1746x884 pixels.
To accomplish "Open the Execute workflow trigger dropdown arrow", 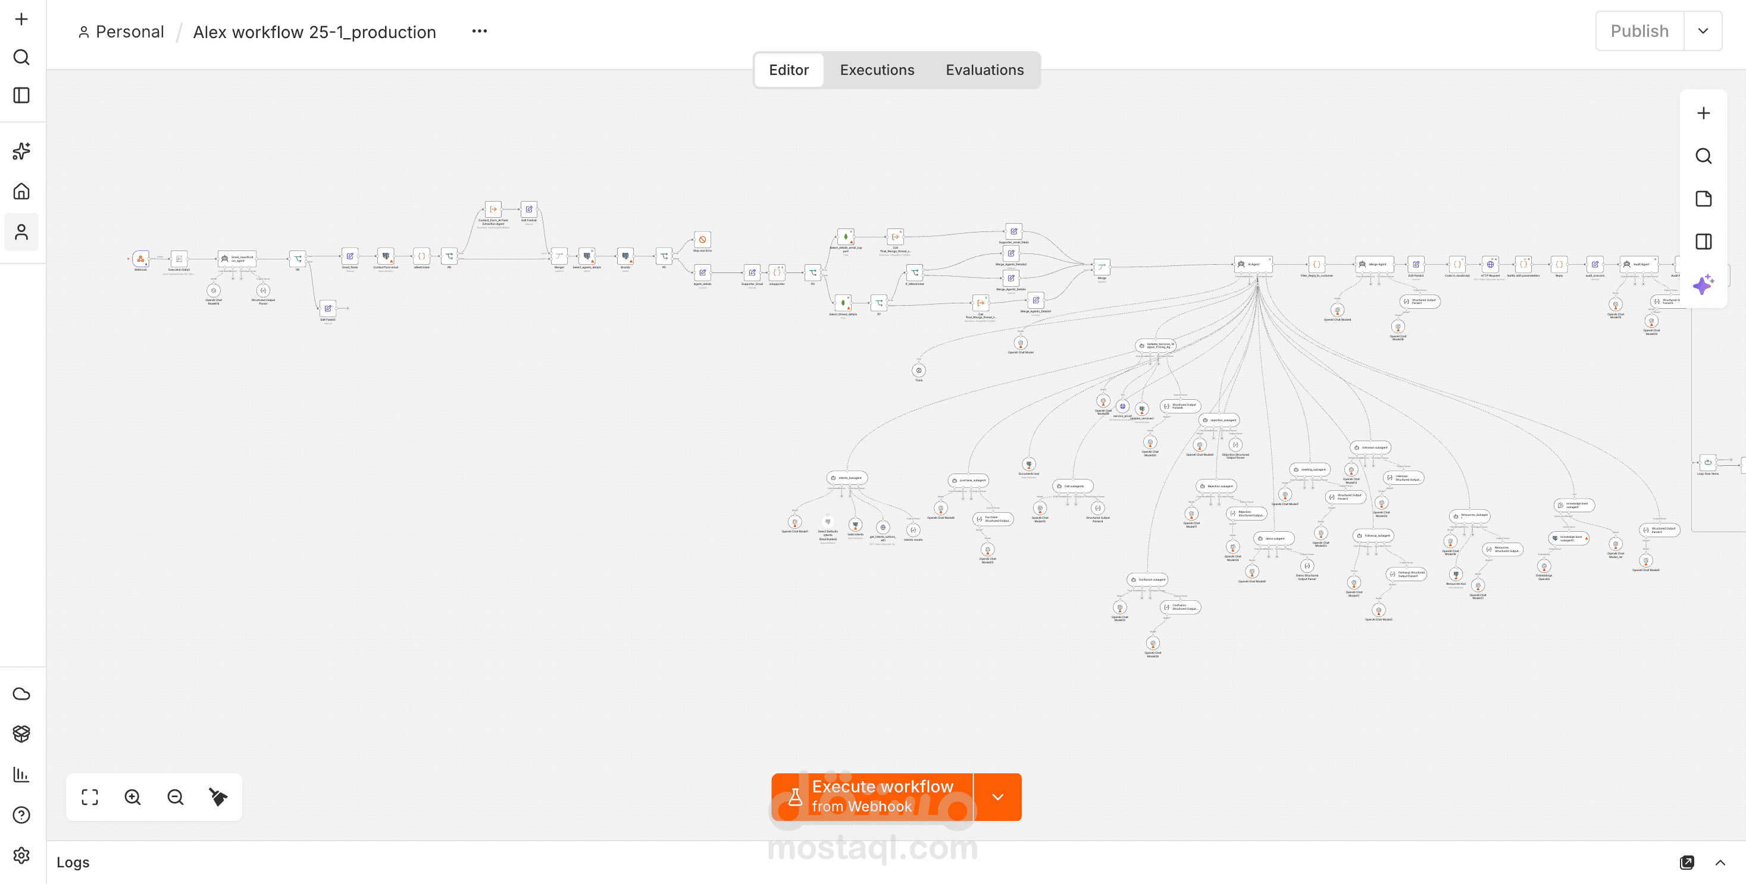I will pos(998,797).
